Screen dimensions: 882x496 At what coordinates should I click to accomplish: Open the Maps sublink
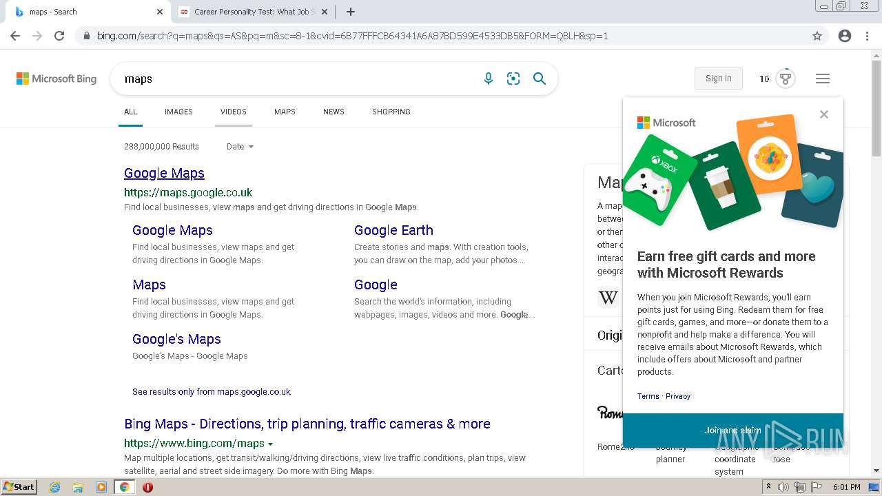149,285
